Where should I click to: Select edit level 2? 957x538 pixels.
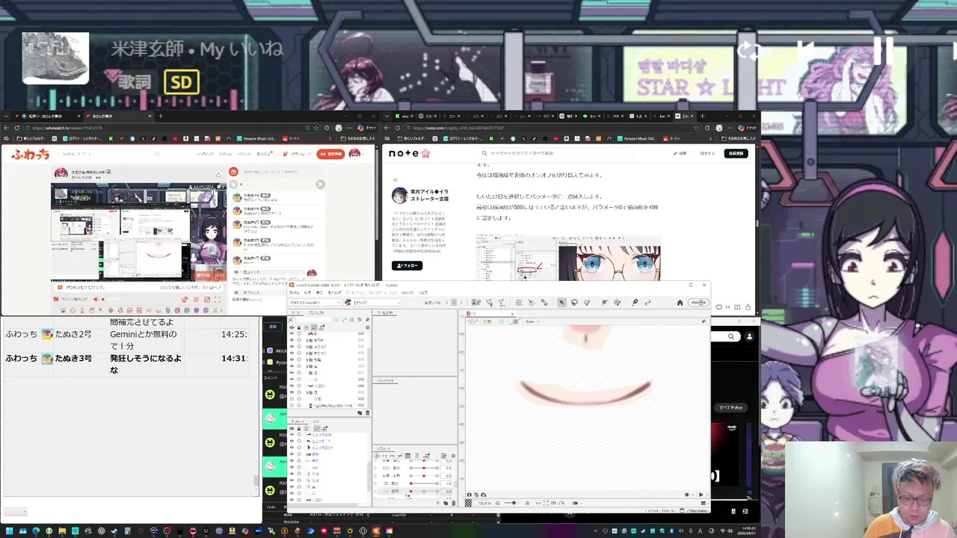(x=454, y=303)
